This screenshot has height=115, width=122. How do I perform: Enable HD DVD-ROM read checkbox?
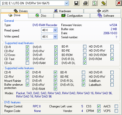click(x=112, y=55)
